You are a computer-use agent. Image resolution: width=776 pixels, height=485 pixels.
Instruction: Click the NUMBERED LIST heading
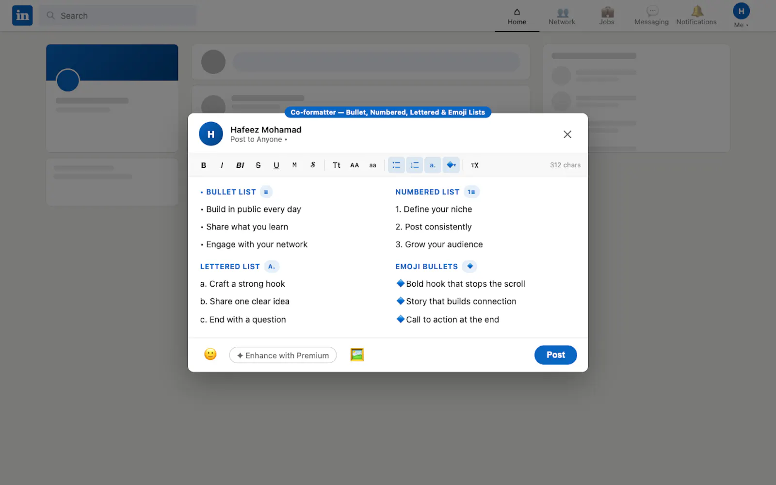coord(427,192)
